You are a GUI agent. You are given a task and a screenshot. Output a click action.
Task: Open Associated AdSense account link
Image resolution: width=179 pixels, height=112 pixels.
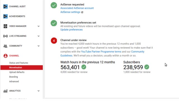coord(77,8)
